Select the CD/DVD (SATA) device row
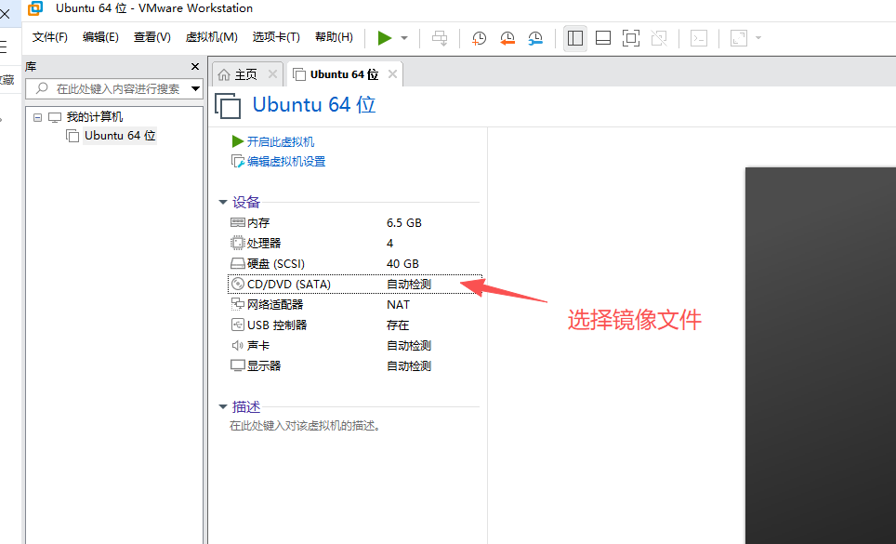 coord(354,284)
